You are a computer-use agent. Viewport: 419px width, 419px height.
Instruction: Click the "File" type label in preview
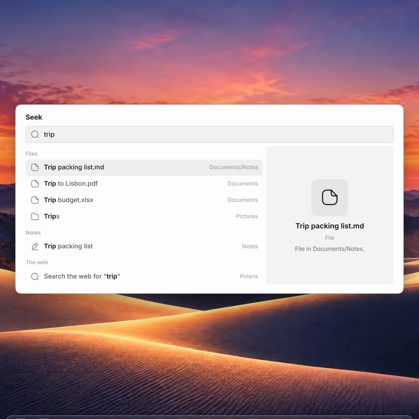tap(330, 238)
